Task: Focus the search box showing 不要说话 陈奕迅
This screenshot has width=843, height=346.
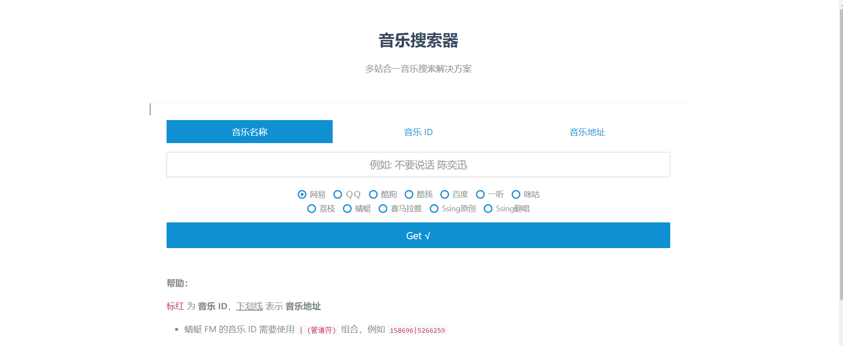Action: pos(418,165)
